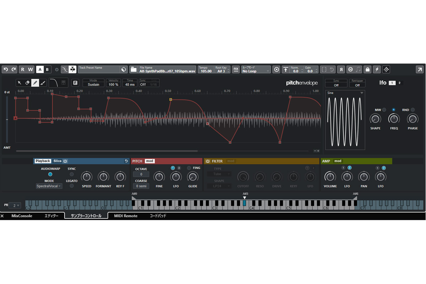Activate the Mono playback icon
Viewport: 426px width, 284px height.
coord(351,69)
